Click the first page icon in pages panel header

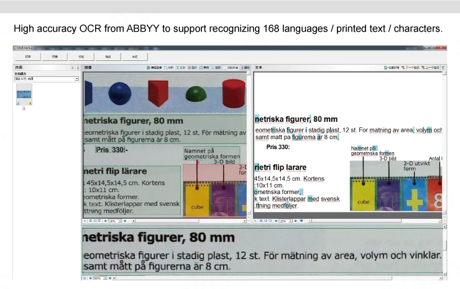click(x=72, y=68)
